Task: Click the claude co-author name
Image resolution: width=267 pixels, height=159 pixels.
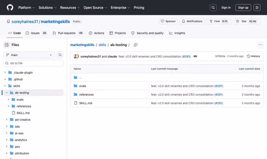Action: [112, 56]
